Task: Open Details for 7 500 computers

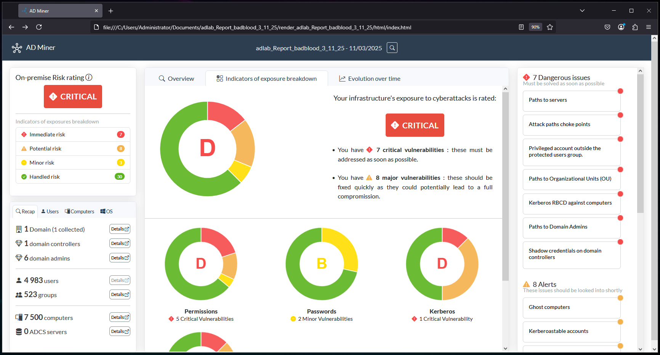Action: click(120, 317)
